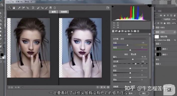
Task: Select the Graduated Filter tool
Action: point(50,8)
